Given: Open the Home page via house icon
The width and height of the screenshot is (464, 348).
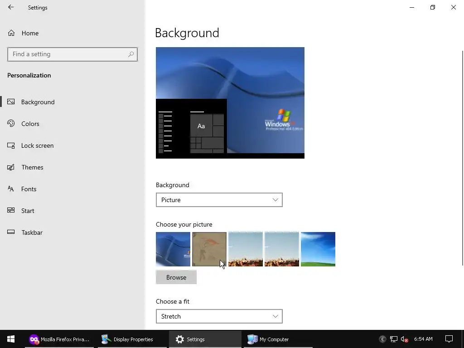Looking at the screenshot, I should coord(11,33).
